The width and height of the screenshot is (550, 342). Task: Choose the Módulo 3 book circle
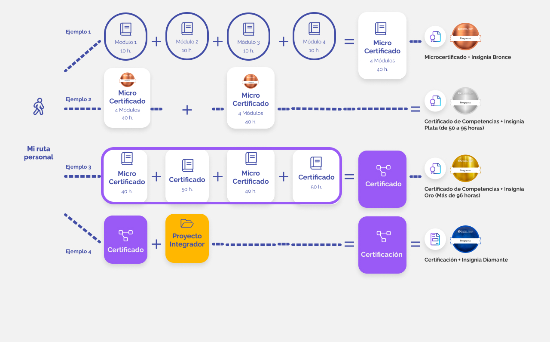(248, 37)
